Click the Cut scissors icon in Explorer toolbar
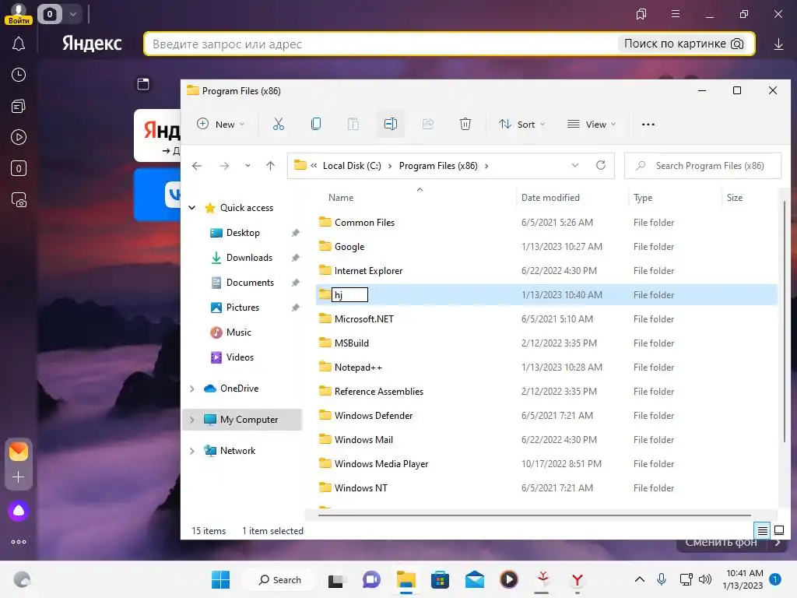Viewport: 797px width, 598px height. (279, 124)
